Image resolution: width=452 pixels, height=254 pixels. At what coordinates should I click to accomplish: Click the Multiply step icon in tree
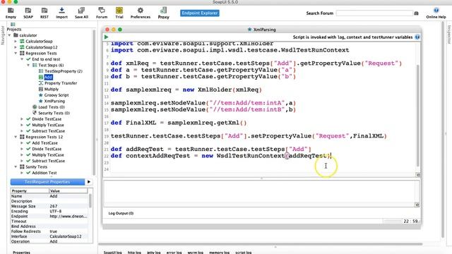point(41,89)
